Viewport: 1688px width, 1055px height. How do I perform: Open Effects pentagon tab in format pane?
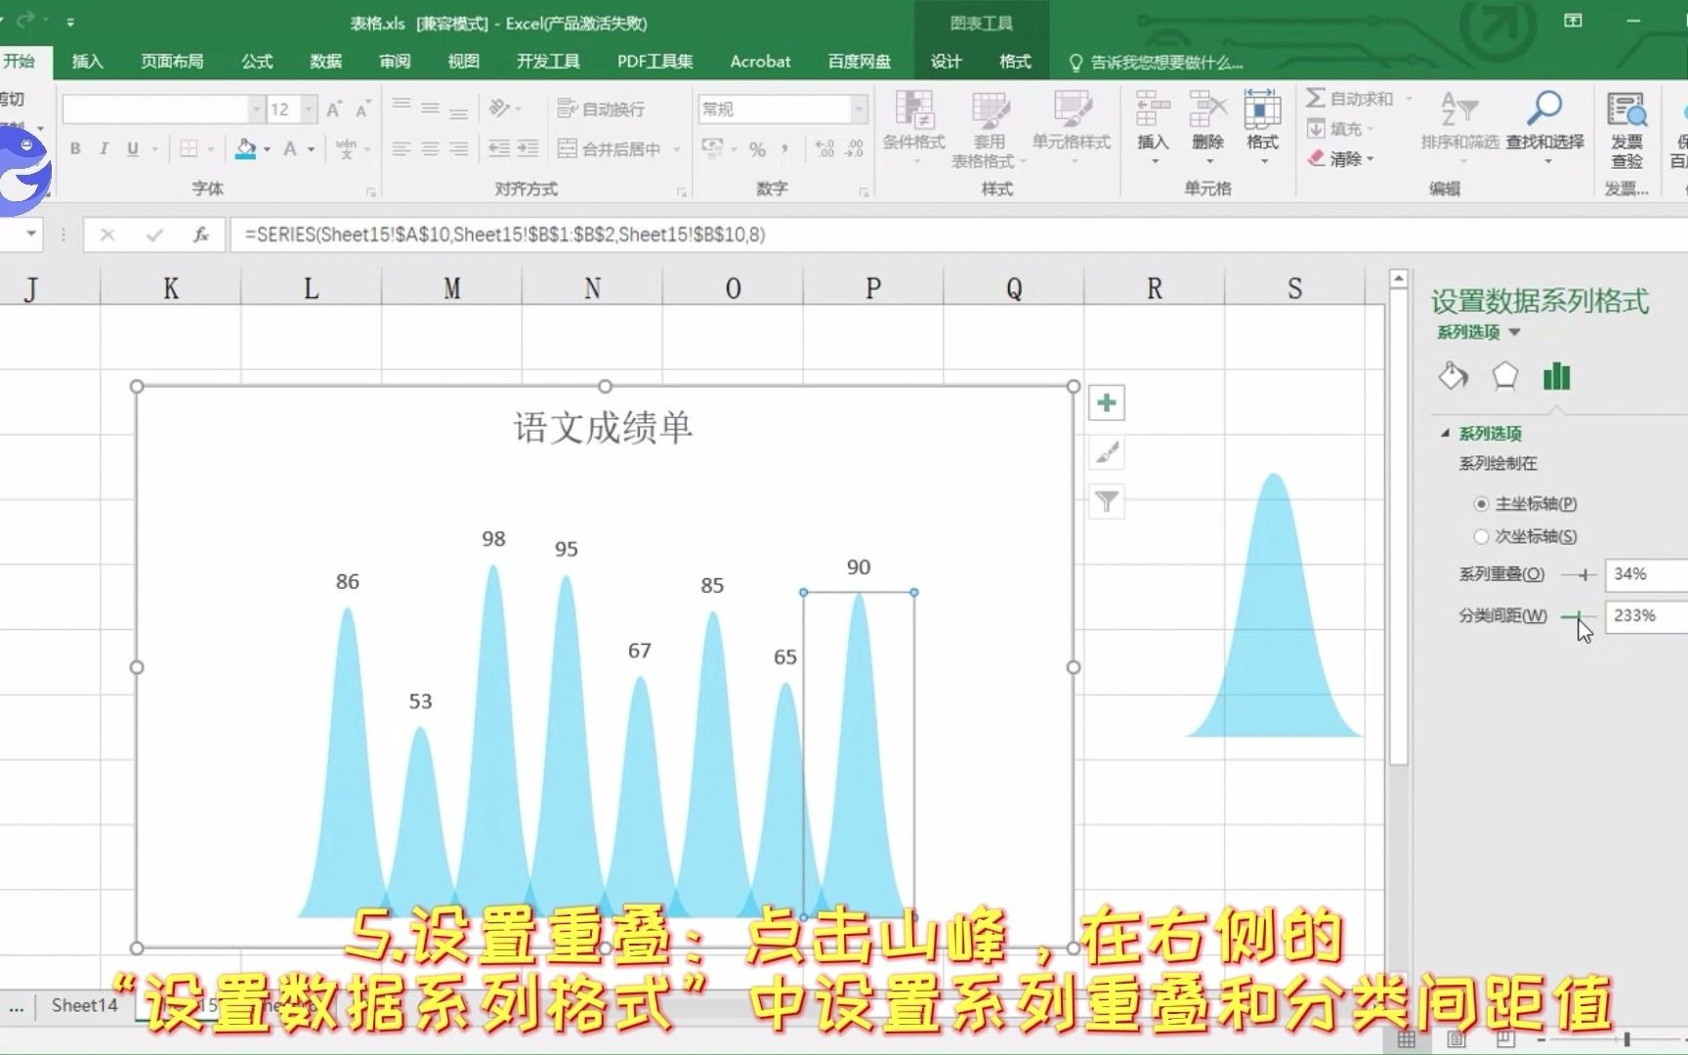pyautogui.click(x=1504, y=376)
